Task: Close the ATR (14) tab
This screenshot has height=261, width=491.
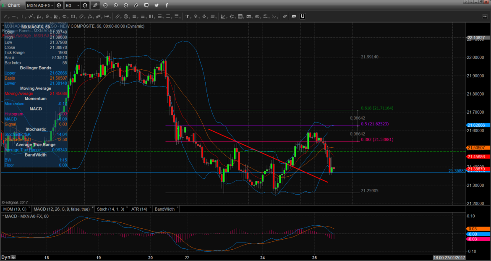Action: (150, 207)
